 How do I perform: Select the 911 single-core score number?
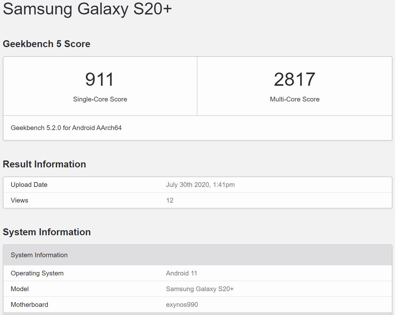[x=100, y=79]
